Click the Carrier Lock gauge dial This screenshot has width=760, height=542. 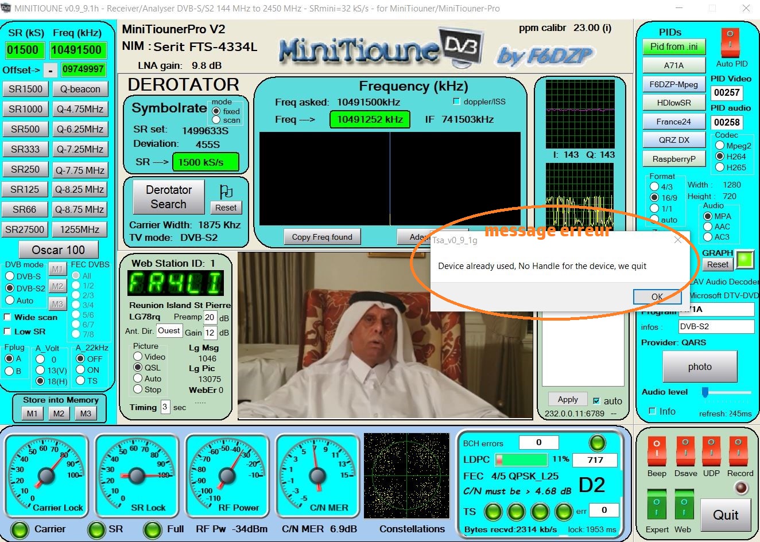46,476
